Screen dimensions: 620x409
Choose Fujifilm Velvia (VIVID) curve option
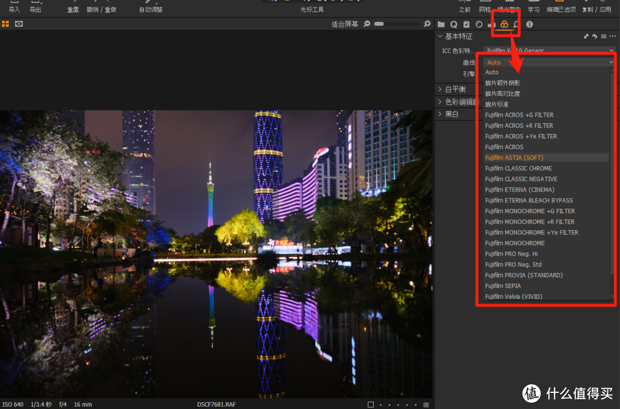[x=513, y=297]
